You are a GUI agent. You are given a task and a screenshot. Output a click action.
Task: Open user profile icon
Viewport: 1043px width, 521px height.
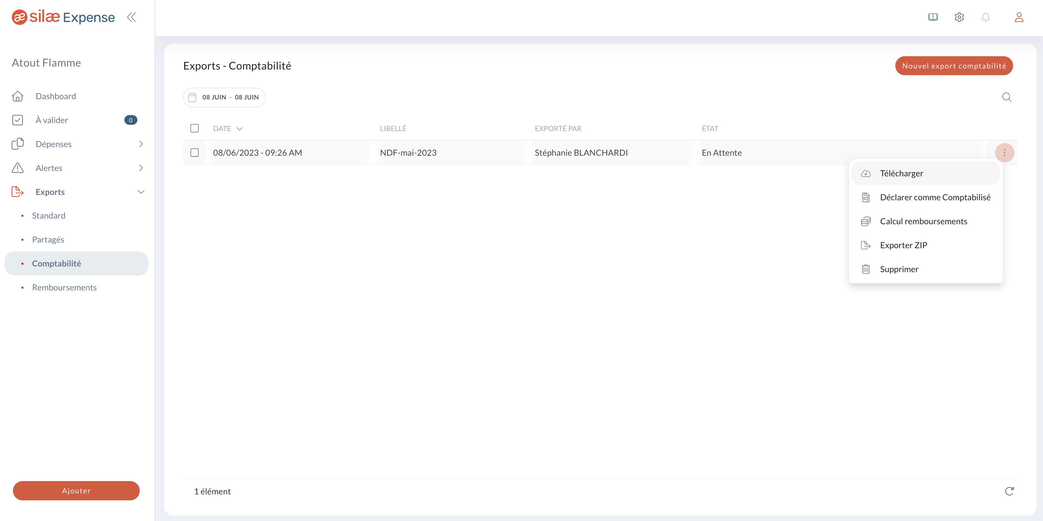click(1019, 17)
